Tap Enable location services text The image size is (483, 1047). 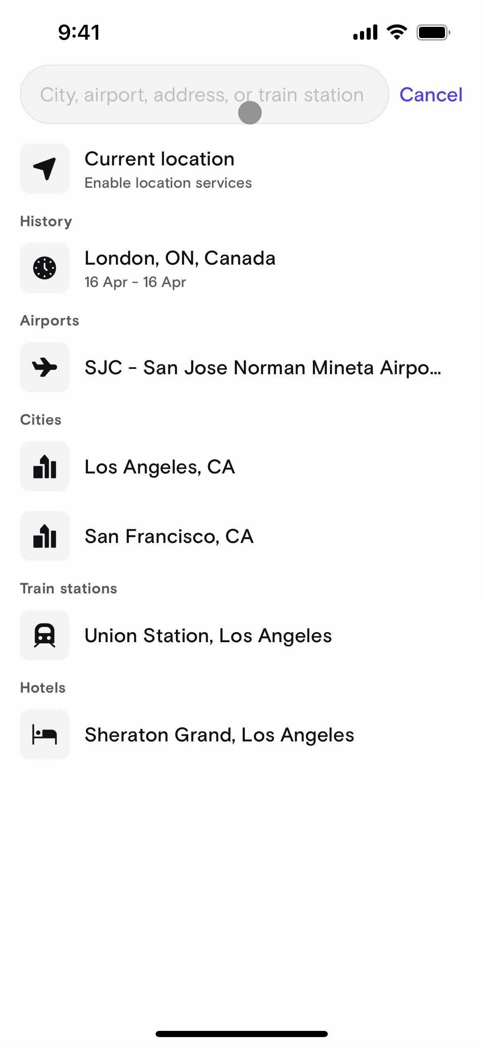[168, 183]
